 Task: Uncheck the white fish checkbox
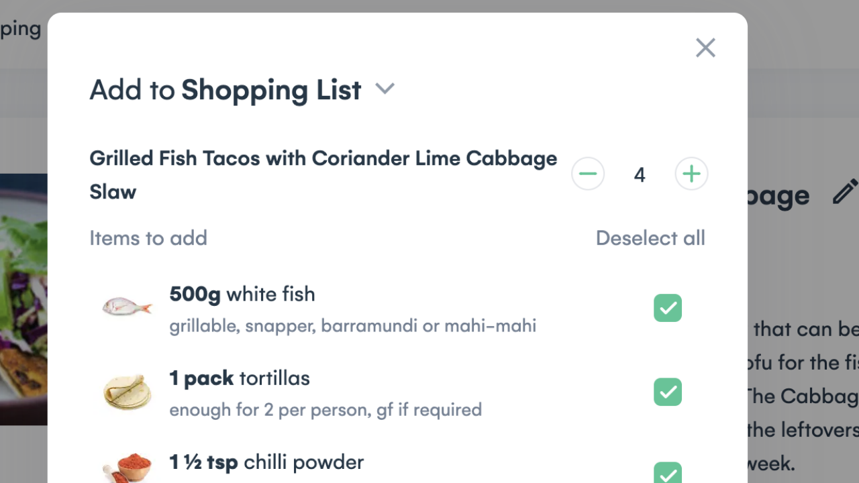click(668, 308)
